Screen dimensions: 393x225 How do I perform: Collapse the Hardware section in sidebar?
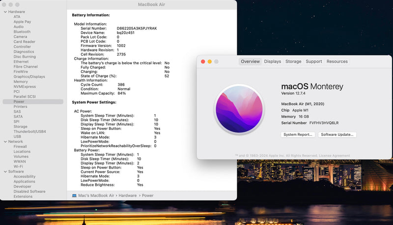tap(5, 12)
